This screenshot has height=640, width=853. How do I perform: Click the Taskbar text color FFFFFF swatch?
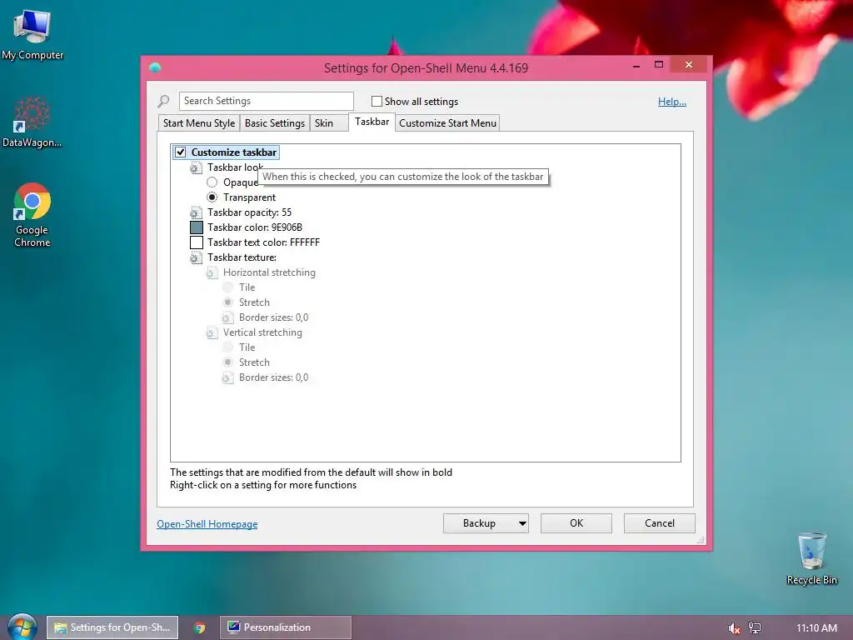pos(197,242)
